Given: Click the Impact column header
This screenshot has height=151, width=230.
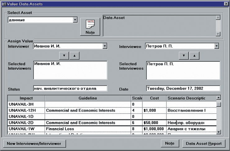Looking at the screenshot, I should tap(26, 98).
